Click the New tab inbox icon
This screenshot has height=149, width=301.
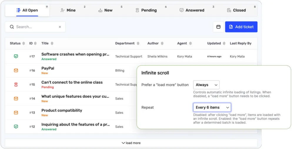pos(100,10)
